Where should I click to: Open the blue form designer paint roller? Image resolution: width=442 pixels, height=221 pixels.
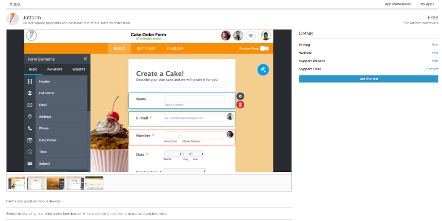(x=263, y=70)
